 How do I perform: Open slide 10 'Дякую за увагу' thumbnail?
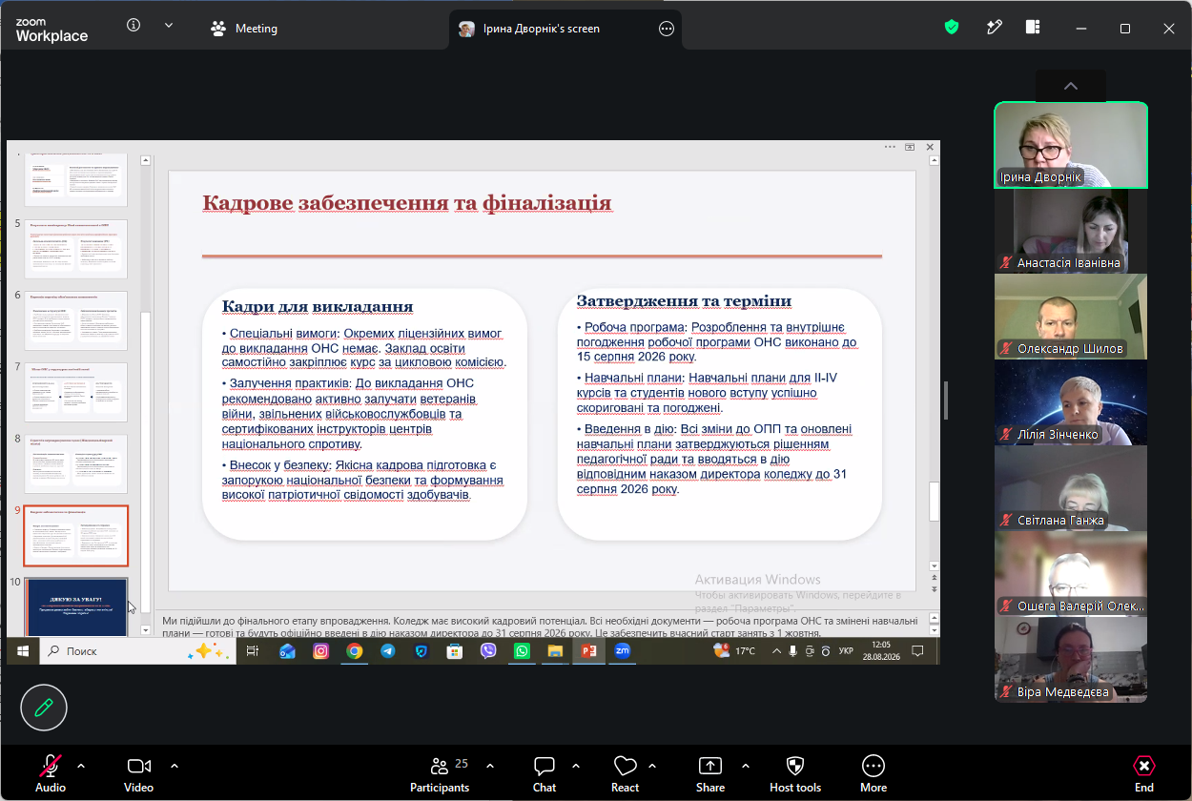click(x=75, y=606)
